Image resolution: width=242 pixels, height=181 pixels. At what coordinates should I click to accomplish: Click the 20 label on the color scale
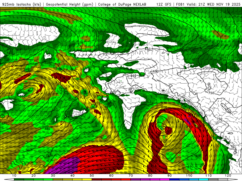pyautogui.click(x=34, y=176)
